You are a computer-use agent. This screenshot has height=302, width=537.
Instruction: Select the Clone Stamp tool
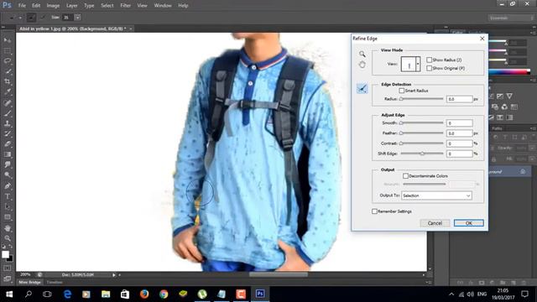coord(8,123)
